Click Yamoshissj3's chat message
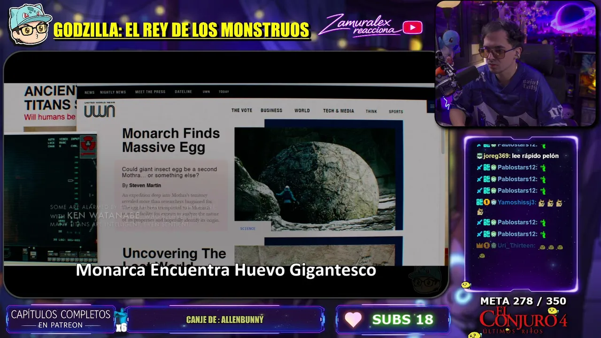The height and width of the screenshot is (338, 601). (520, 207)
